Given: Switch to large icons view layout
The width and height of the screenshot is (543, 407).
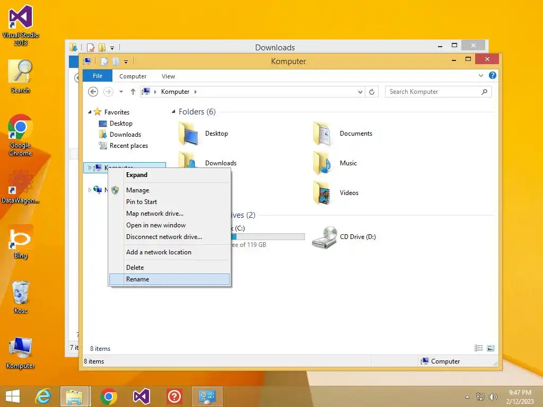Looking at the screenshot, I should point(491,348).
